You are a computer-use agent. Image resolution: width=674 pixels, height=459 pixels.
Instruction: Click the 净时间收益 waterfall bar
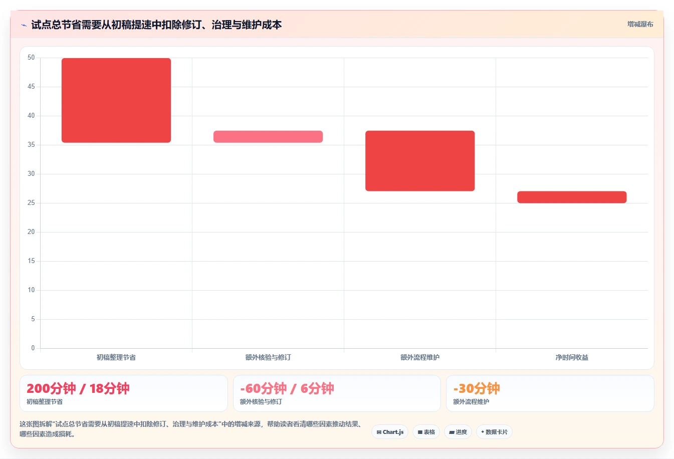tap(572, 197)
